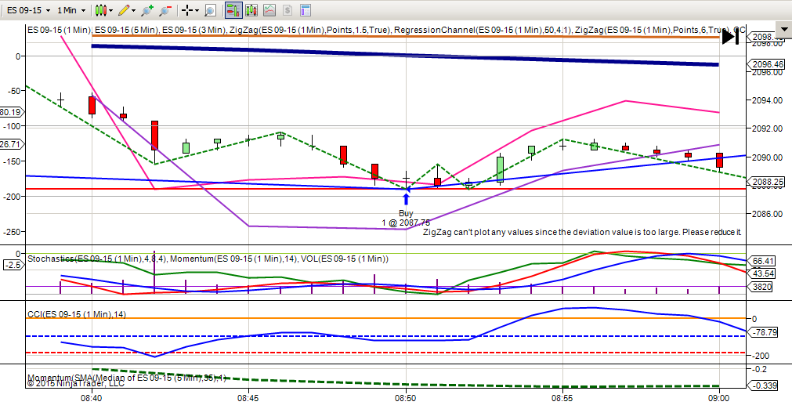Open the ES 09-15 instrument dropdown
Image resolution: width=792 pixels, height=409 pixels.
click(28, 10)
